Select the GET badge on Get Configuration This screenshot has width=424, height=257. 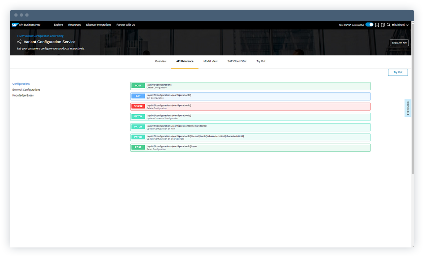tap(138, 96)
